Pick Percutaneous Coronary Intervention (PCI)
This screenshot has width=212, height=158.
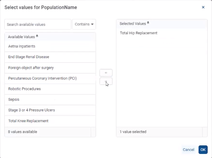[50, 78]
